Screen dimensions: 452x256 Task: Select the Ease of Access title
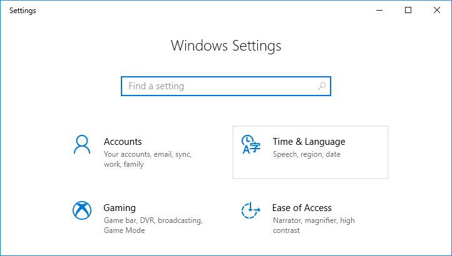302,208
